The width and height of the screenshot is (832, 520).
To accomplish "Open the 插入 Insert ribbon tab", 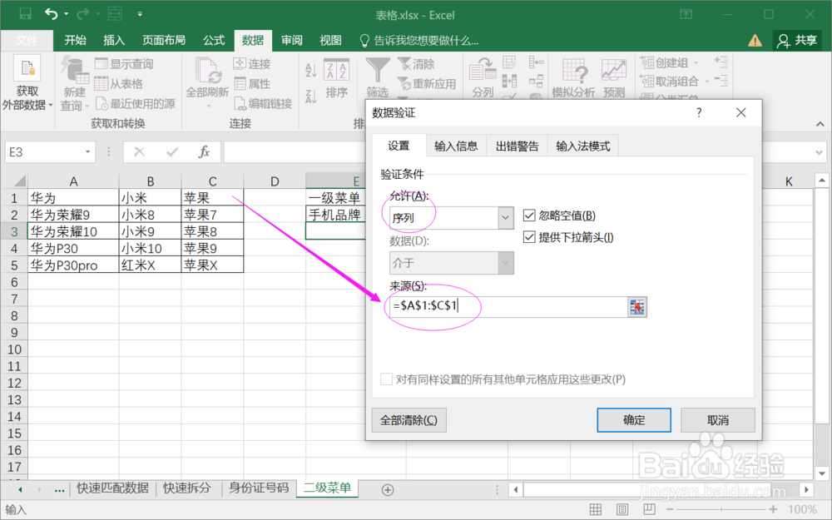I will (113, 40).
